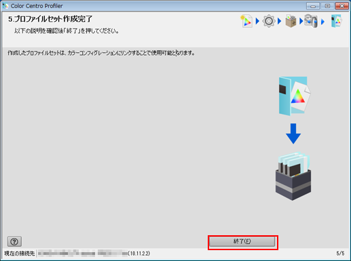Click the arrow after the gear step icon
This screenshot has width=351, height=261.
[x=280, y=21]
